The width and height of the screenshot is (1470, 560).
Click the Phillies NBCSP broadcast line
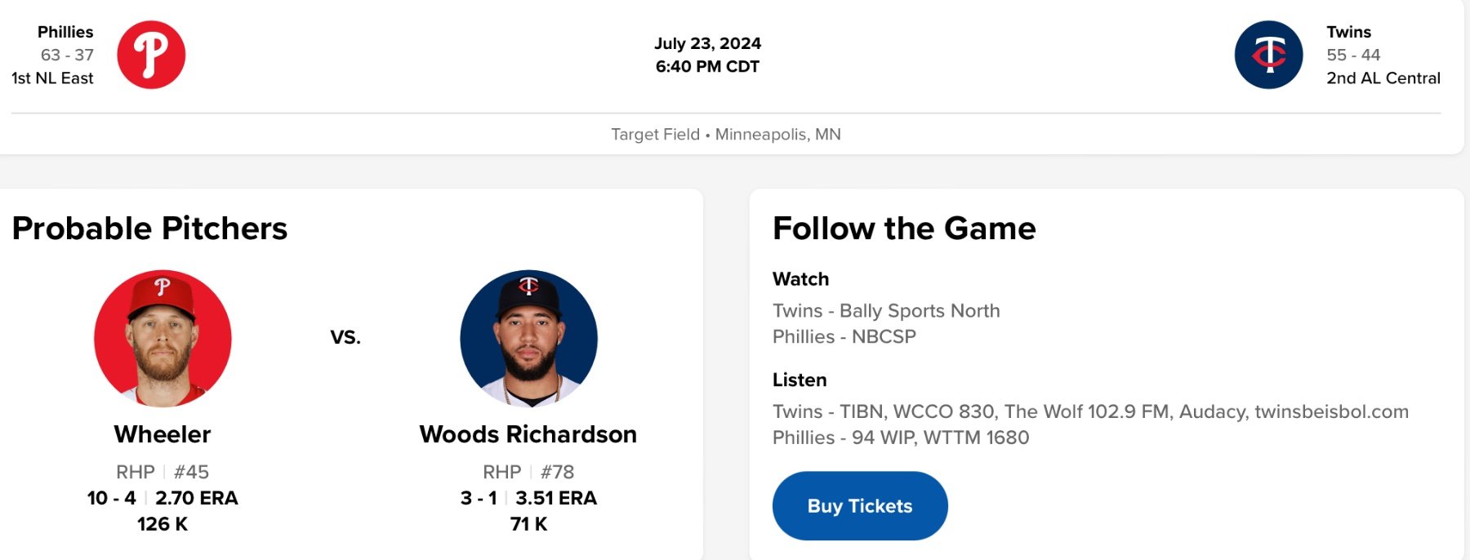[844, 336]
